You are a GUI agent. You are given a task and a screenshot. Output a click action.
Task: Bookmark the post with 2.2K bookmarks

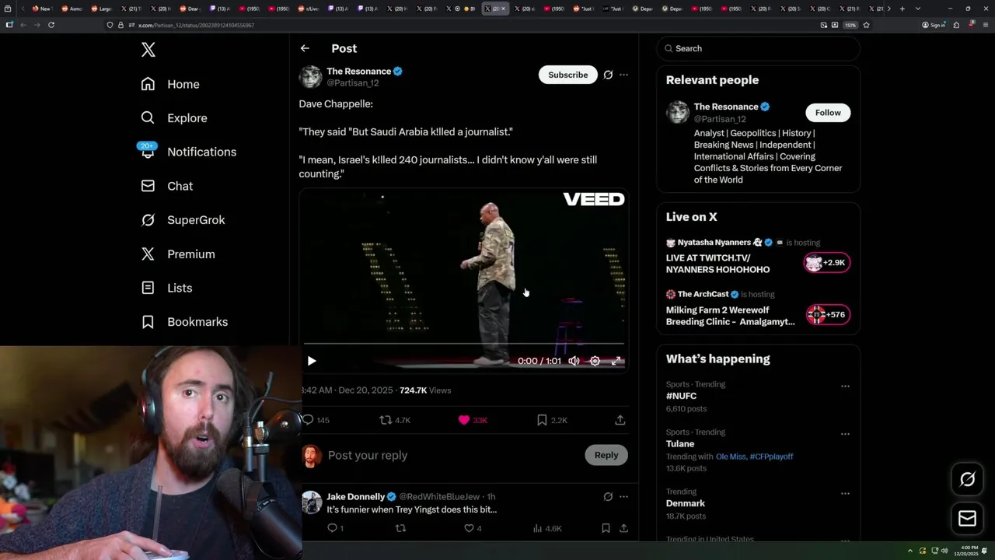(552, 420)
